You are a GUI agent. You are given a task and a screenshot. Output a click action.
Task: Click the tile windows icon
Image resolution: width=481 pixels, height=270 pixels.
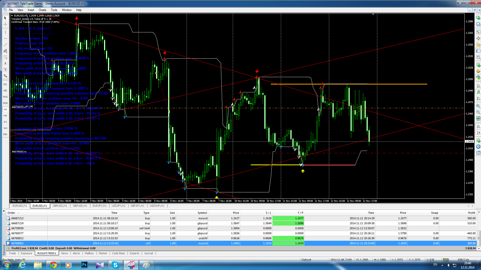coord(478,118)
